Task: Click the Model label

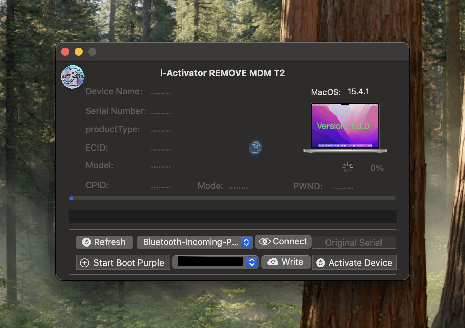Action: coord(99,165)
